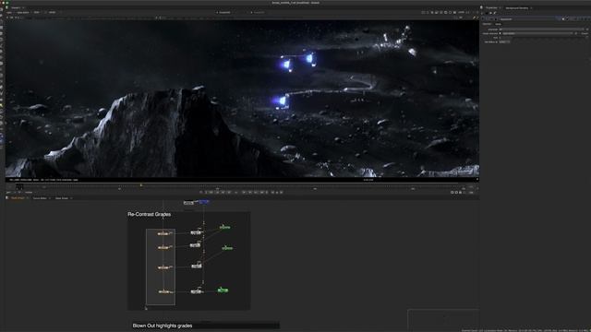Select the blue node above Re-Contrast backdrop

click(x=203, y=202)
